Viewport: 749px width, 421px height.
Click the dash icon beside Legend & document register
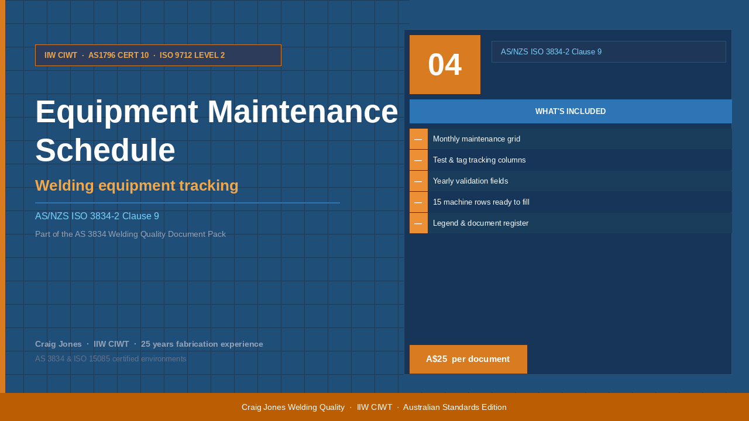[418, 223]
